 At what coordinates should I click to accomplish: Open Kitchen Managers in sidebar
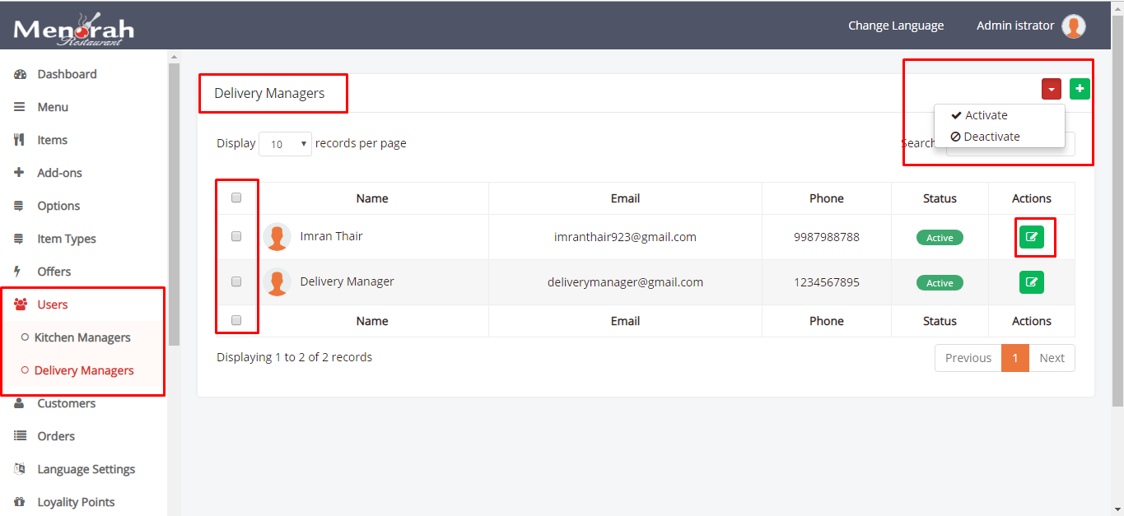click(x=82, y=337)
